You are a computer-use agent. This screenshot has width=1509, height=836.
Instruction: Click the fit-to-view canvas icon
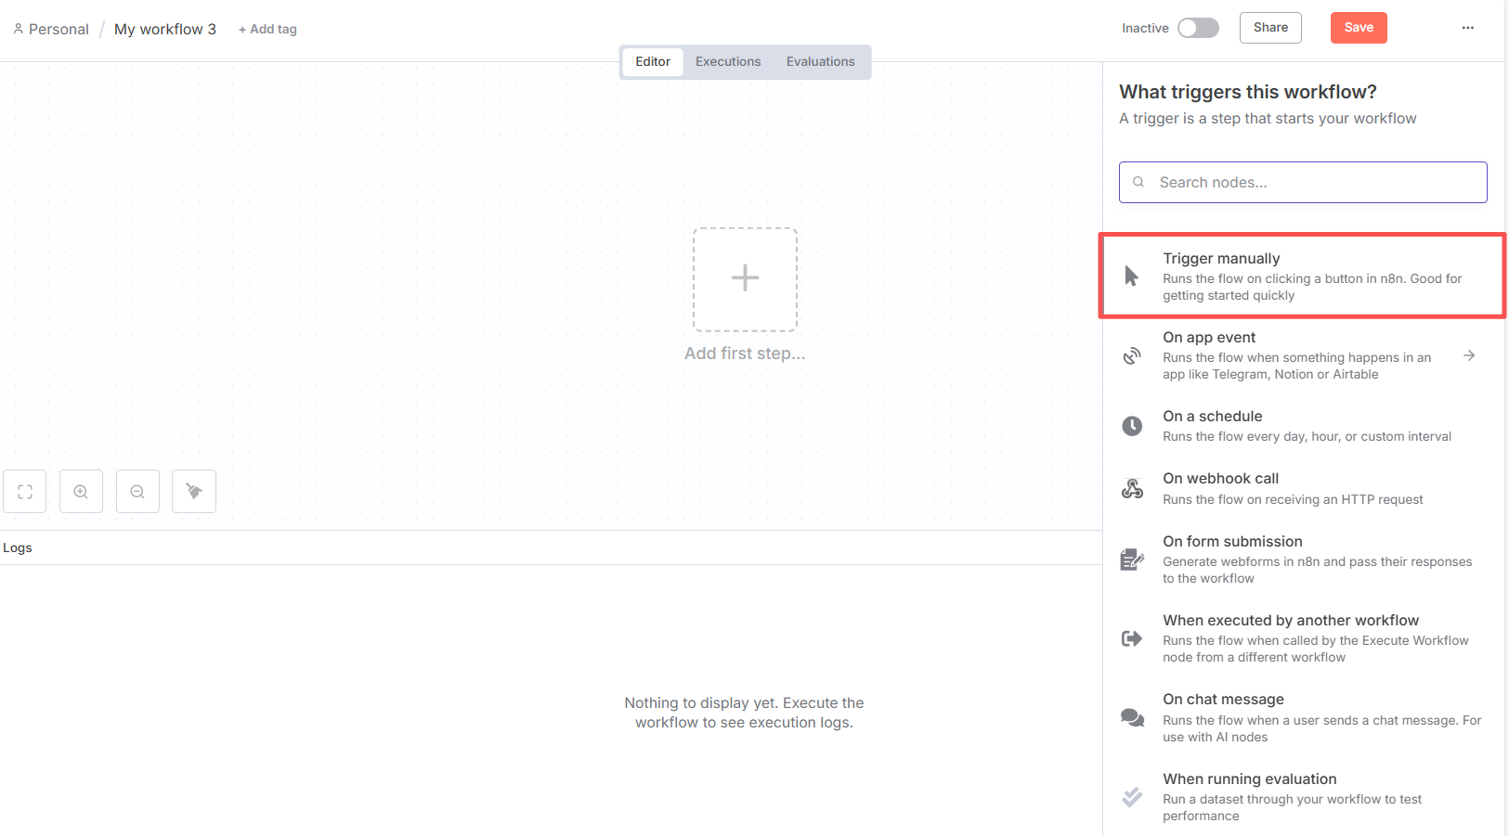[x=25, y=492]
